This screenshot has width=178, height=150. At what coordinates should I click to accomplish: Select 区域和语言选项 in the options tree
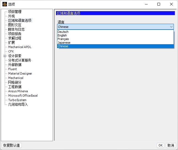(20, 20)
